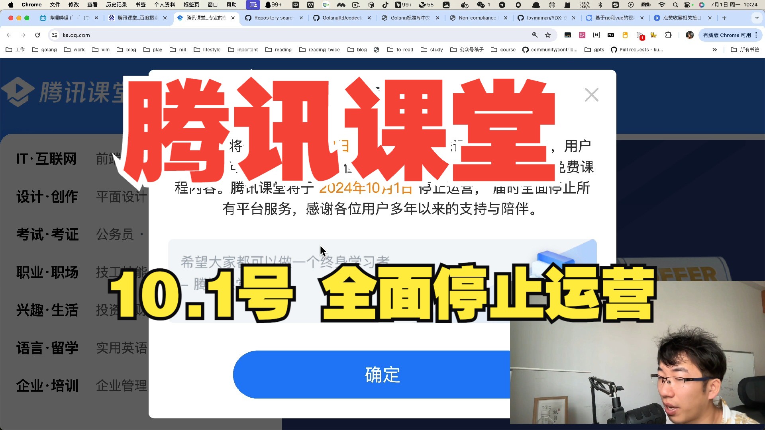Click the 确定 confirmation button
This screenshot has height=430, width=765.
point(382,375)
